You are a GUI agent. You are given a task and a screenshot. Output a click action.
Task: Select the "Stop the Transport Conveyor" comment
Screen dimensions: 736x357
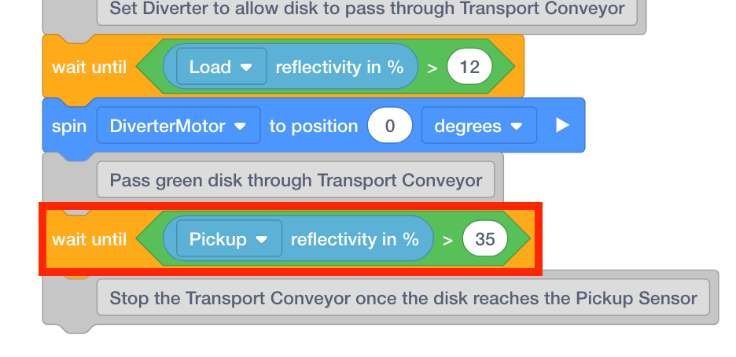(x=403, y=298)
